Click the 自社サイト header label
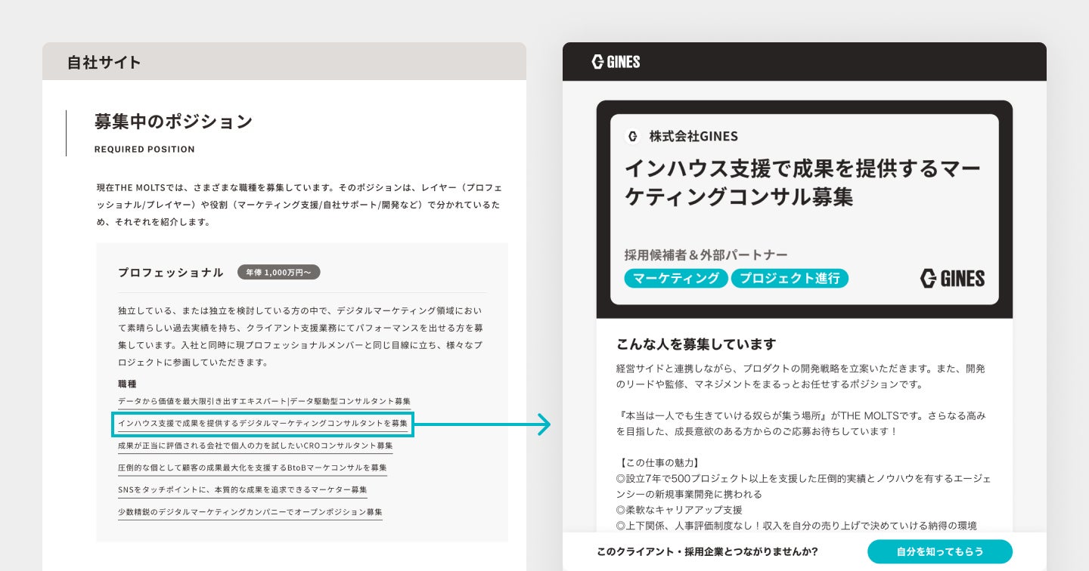The height and width of the screenshot is (571, 1089). coord(104,62)
